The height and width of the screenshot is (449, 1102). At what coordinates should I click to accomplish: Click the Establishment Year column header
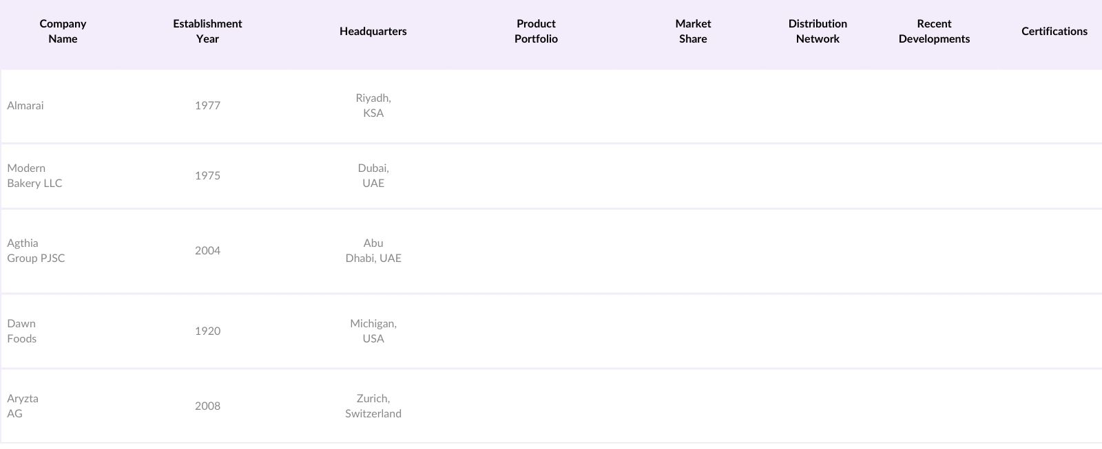pos(207,32)
